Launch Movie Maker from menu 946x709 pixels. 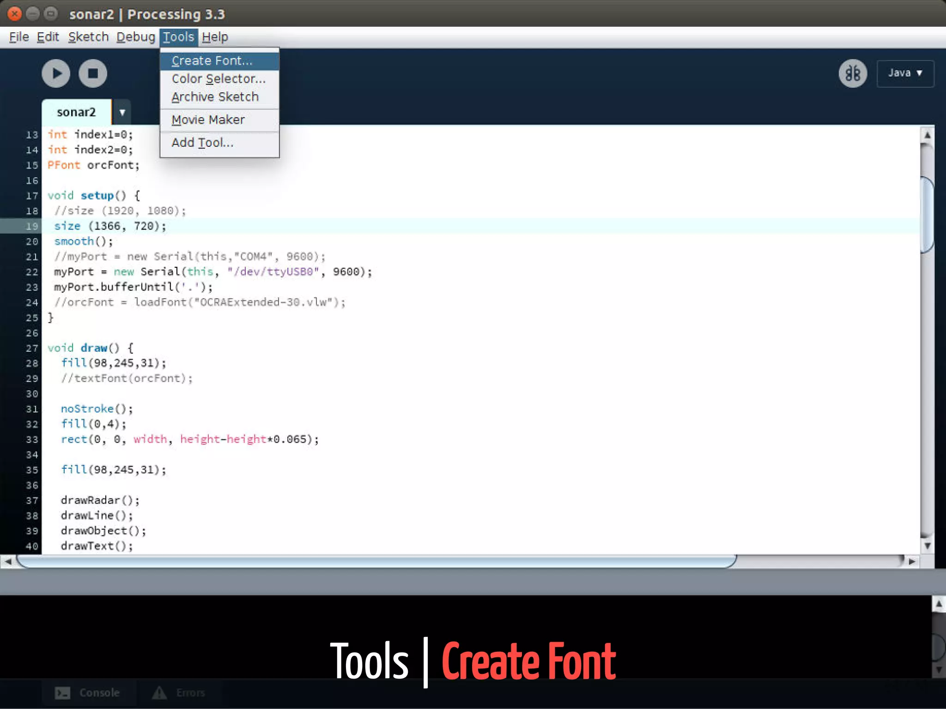[x=208, y=120]
